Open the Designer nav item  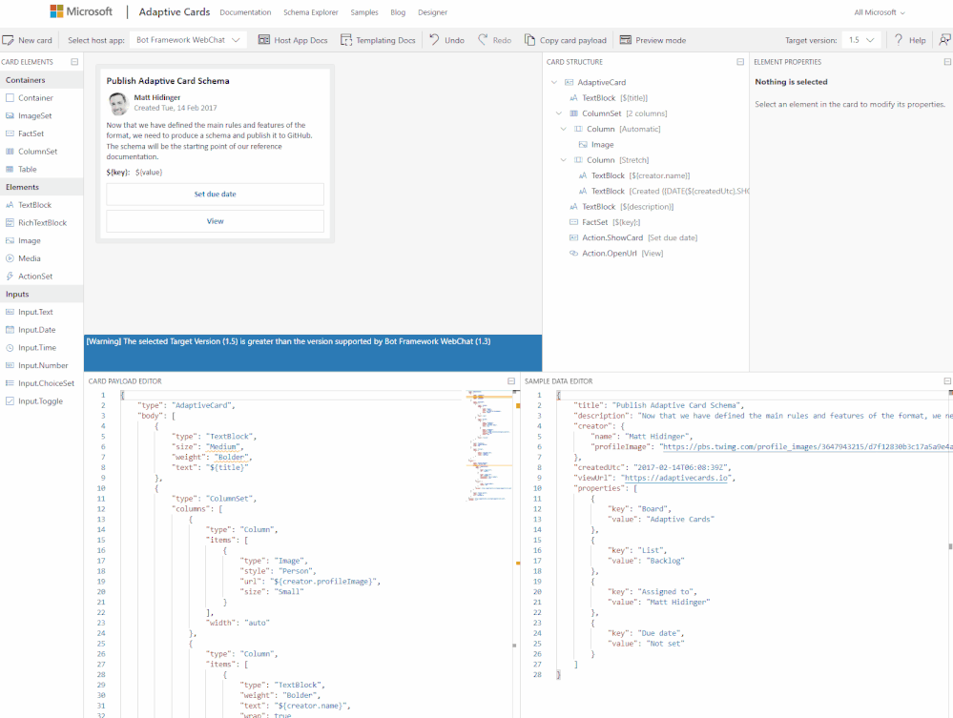[433, 12]
